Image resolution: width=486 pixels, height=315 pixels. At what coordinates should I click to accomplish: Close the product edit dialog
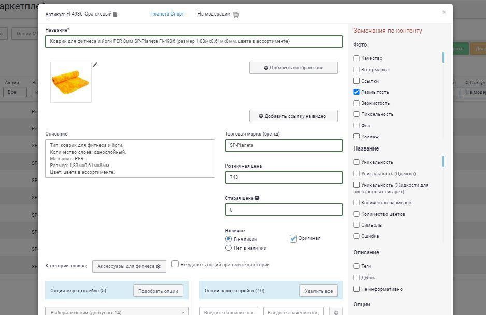444,12
